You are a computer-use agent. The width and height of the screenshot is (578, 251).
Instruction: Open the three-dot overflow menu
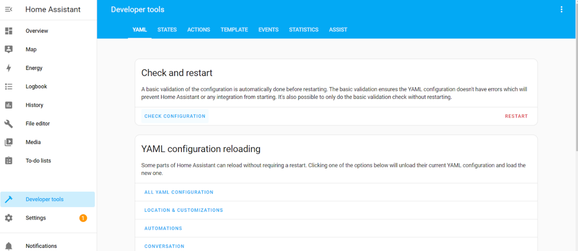(x=561, y=9)
